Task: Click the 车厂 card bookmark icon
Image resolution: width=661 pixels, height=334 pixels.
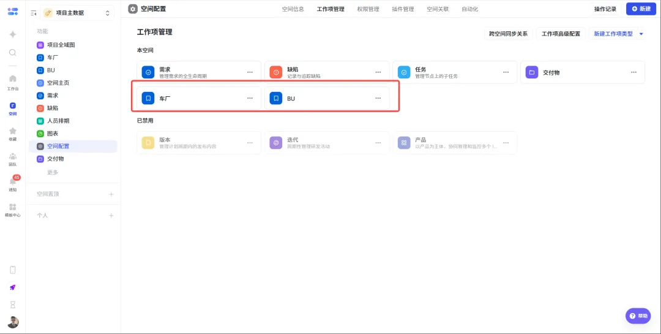Action: click(148, 99)
